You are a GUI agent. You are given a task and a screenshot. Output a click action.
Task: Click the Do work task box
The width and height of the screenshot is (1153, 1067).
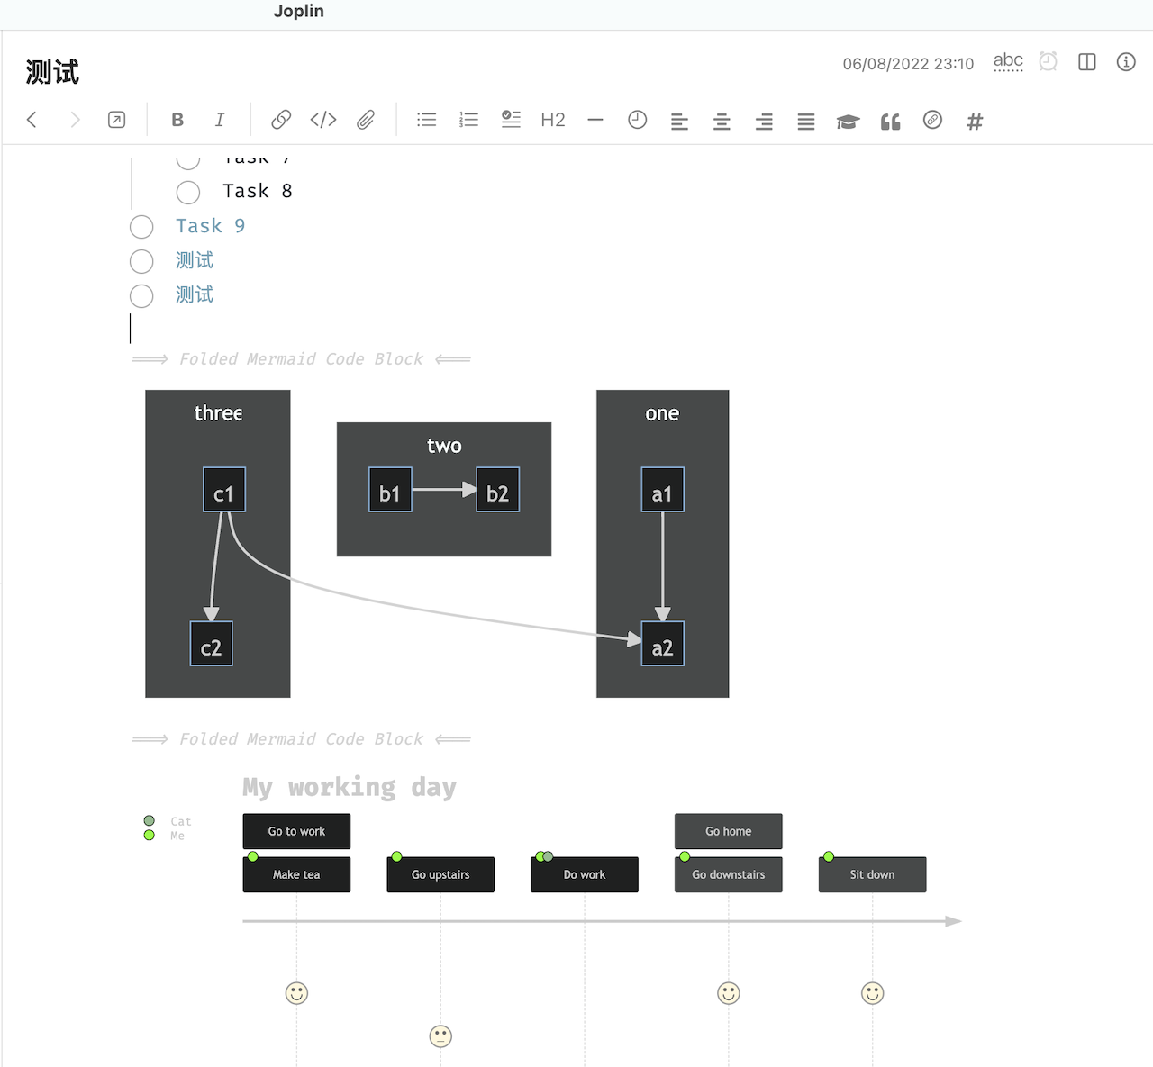click(x=585, y=874)
